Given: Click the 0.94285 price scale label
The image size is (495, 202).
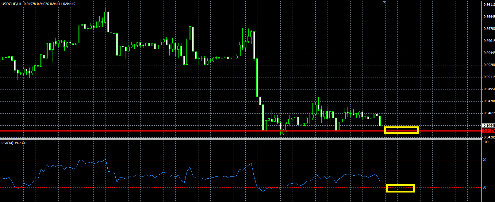Looking at the screenshot, I should [489, 137].
